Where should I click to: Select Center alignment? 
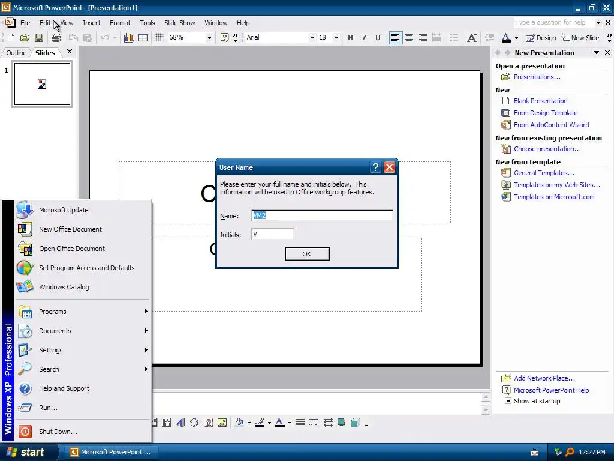coord(409,38)
